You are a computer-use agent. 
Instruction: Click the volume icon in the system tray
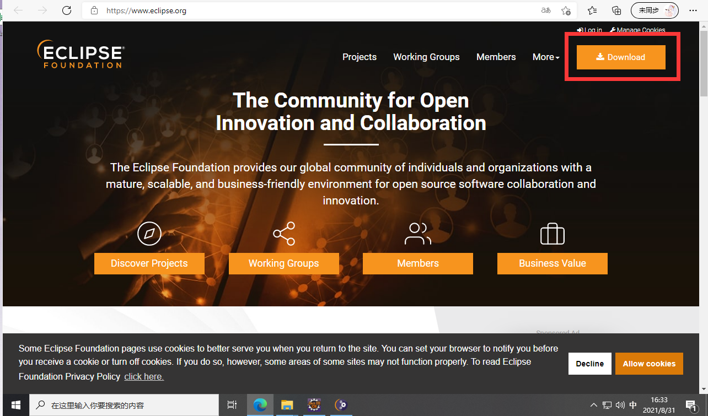pyautogui.click(x=620, y=406)
